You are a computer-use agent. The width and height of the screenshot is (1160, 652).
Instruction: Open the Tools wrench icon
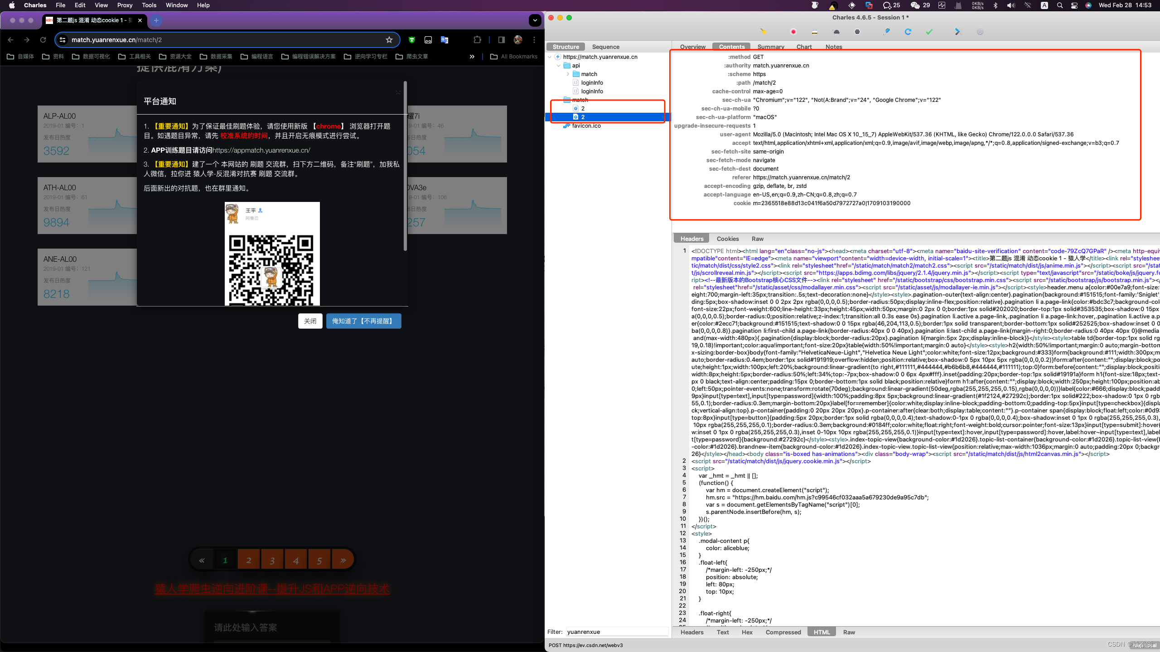[x=958, y=32]
